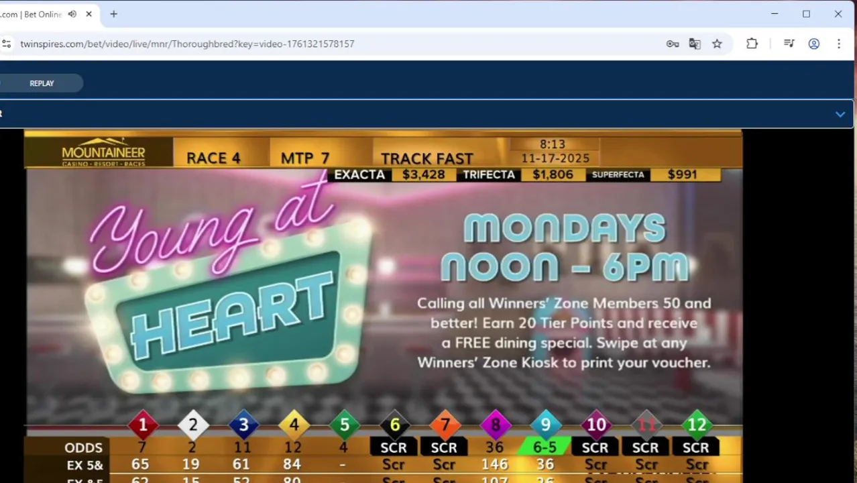The width and height of the screenshot is (857, 483).
Task: Click the RACE 4 label
Action: (213, 158)
